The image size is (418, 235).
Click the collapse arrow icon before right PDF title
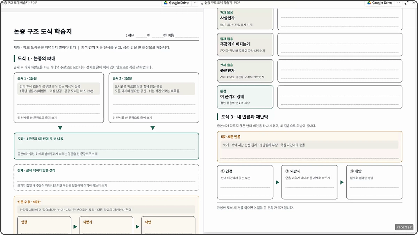tap(202, 3)
